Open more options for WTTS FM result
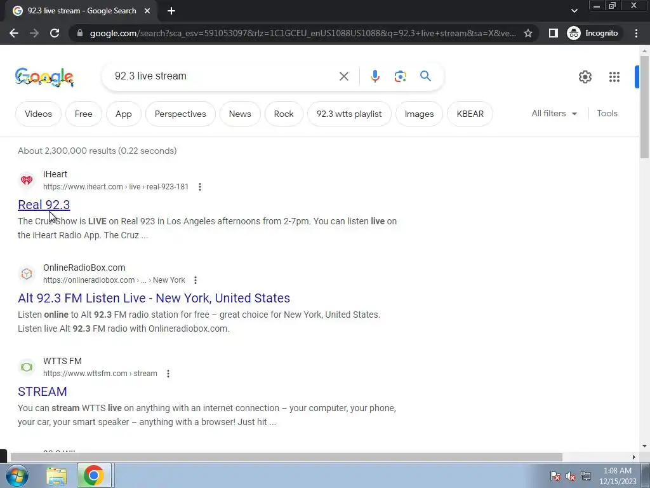The width and height of the screenshot is (650, 488). click(168, 374)
